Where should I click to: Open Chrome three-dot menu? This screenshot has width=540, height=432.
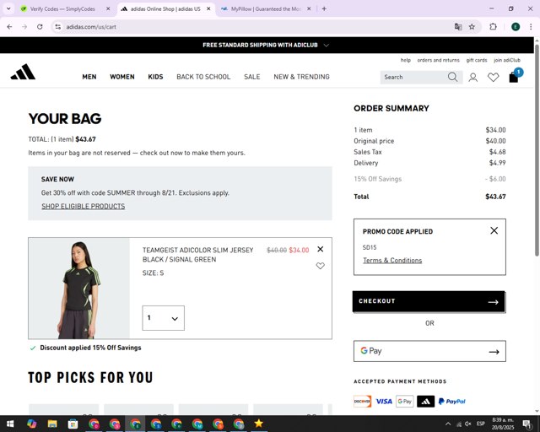click(x=531, y=27)
